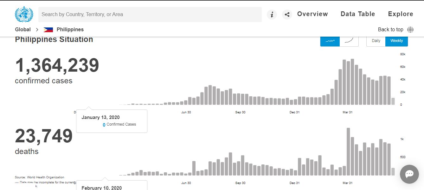The image size is (424, 190).
Task: Switch to the cumulative curve chart icon
Action: 349,41
